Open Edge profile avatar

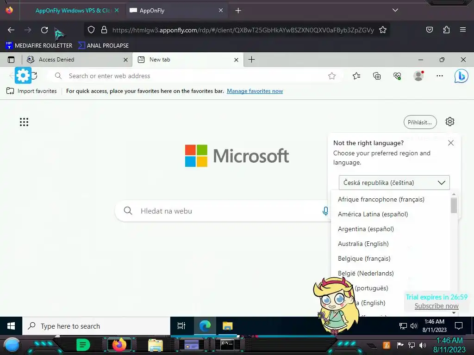[x=418, y=76]
